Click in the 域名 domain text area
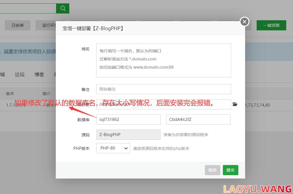293x194 pixels. click(x=163, y=60)
